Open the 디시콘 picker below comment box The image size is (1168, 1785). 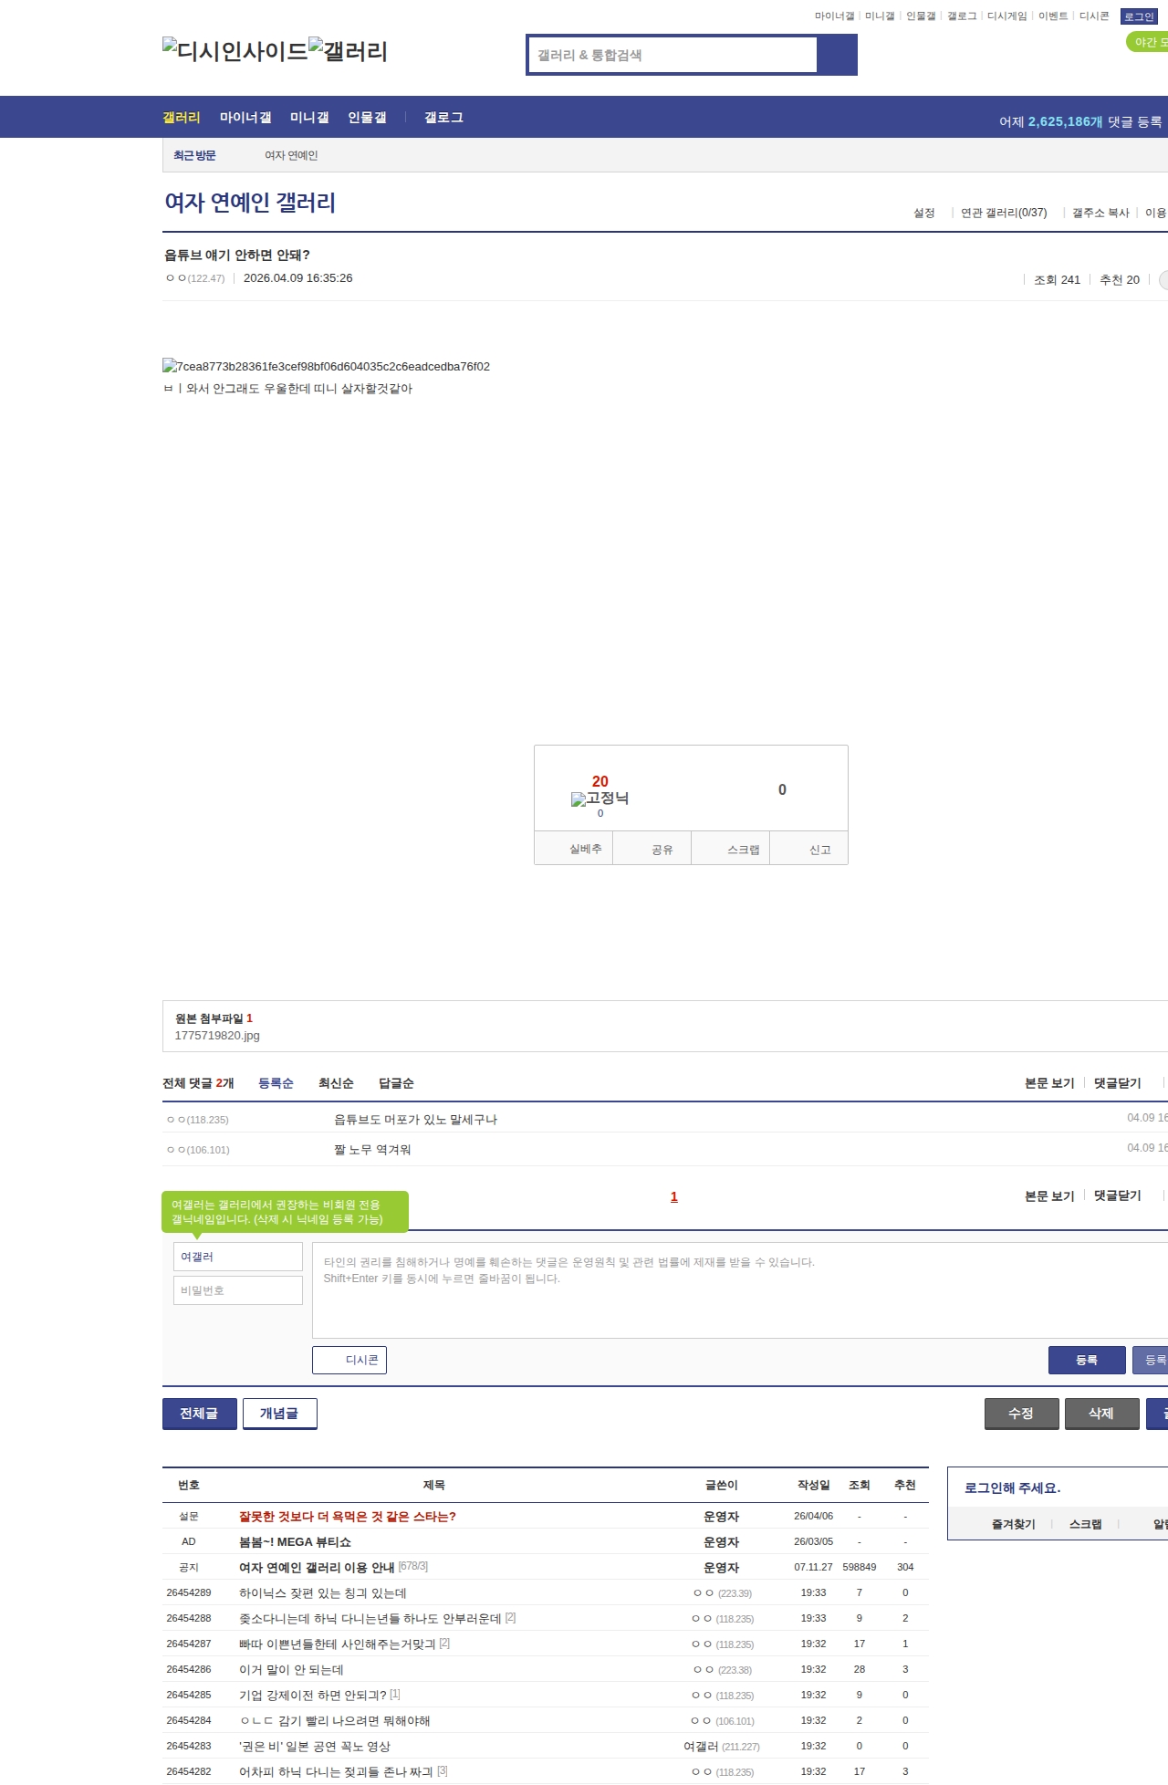pyautogui.click(x=349, y=1360)
